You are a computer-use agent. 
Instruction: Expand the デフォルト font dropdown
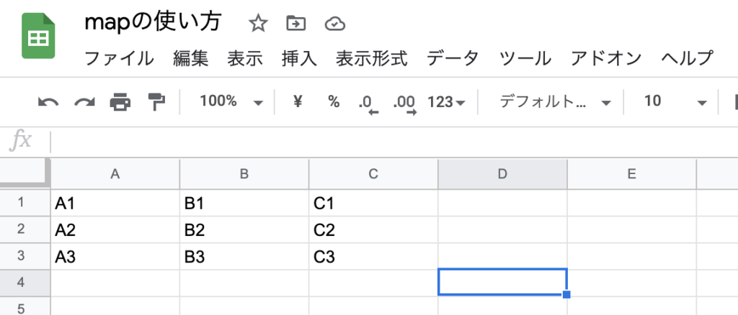point(555,101)
